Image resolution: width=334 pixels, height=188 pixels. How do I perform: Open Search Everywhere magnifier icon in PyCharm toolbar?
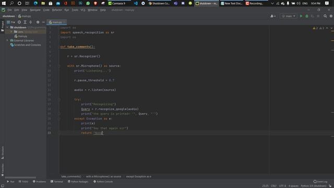[325, 16]
